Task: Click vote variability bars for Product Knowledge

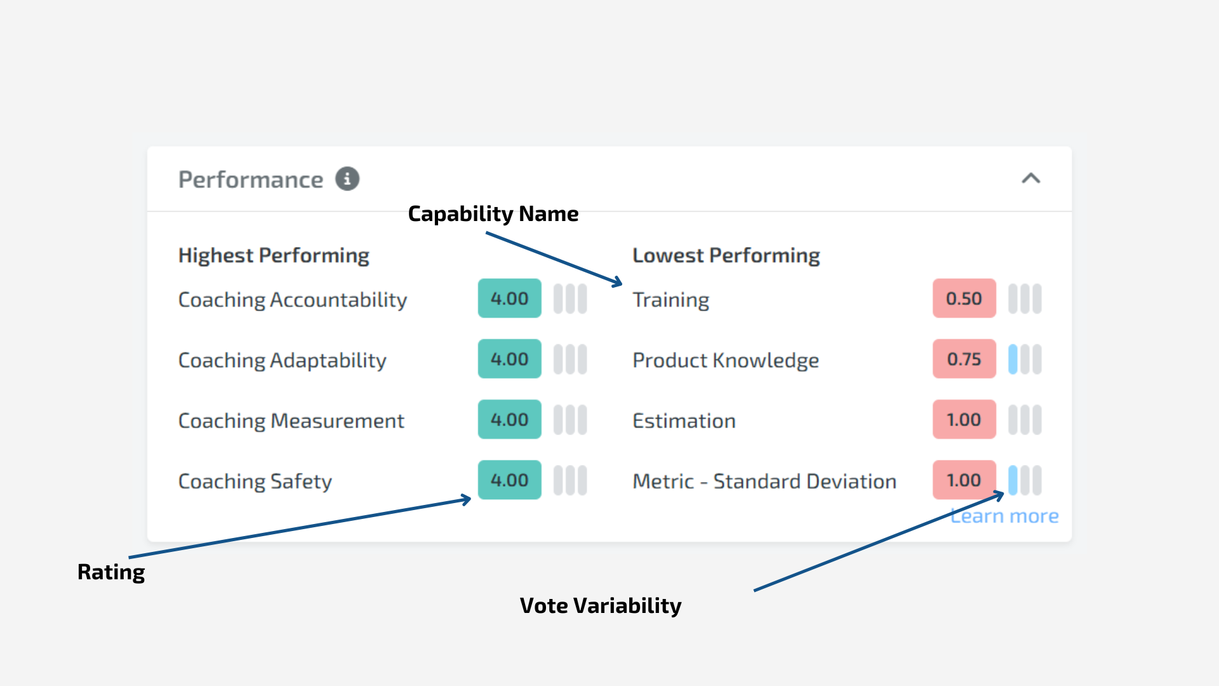Action: (x=1025, y=360)
